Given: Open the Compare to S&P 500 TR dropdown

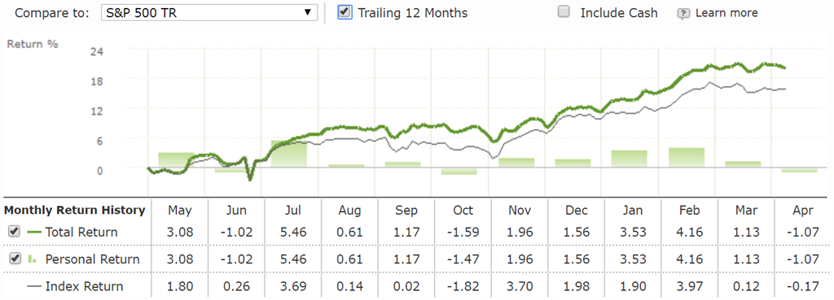Looking at the screenshot, I should (209, 13).
